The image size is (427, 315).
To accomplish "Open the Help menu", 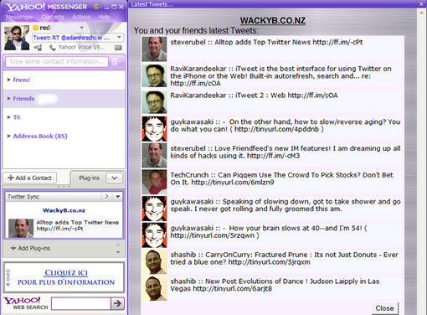I will (x=104, y=17).
